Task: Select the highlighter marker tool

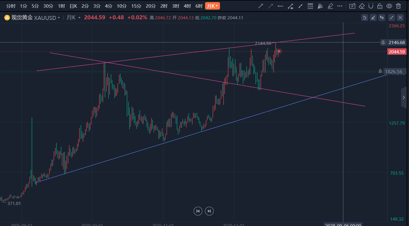Action: [x=330, y=6]
